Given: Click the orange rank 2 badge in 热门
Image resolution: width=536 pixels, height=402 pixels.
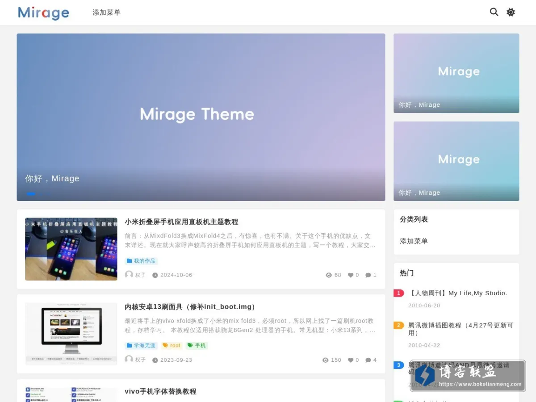Looking at the screenshot, I should (x=398, y=325).
